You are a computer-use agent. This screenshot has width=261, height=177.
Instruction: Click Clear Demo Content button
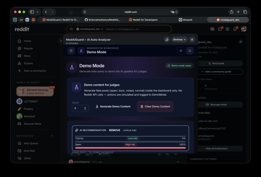[155, 107]
